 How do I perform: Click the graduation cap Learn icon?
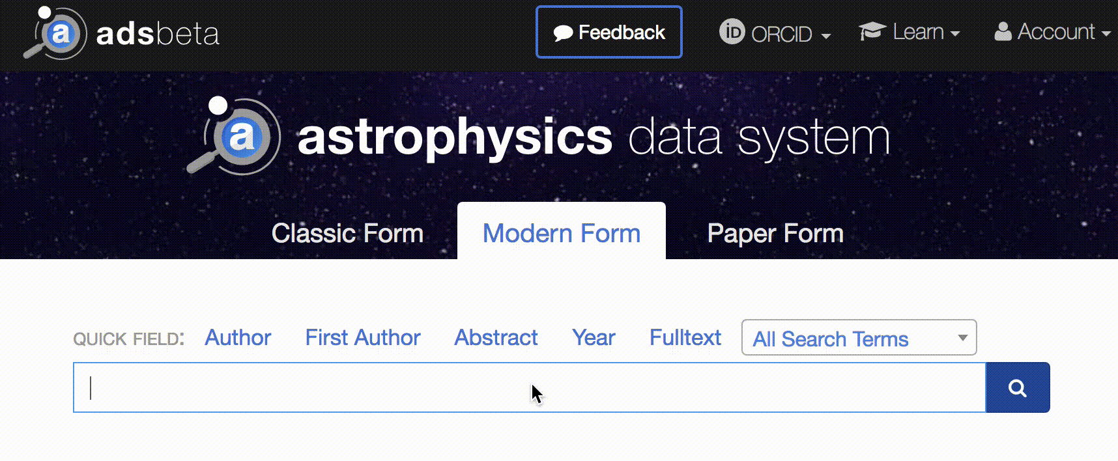tap(871, 29)
